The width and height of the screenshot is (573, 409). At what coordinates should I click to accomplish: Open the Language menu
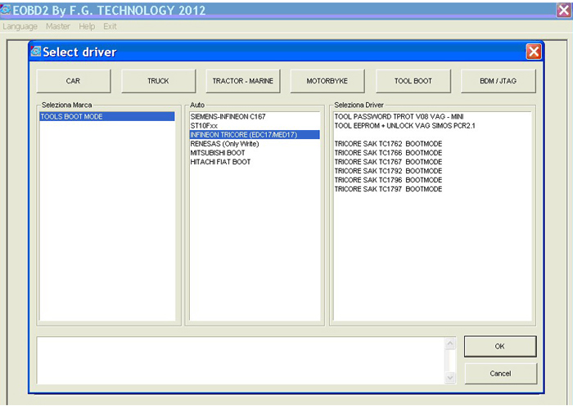(20, 26)
